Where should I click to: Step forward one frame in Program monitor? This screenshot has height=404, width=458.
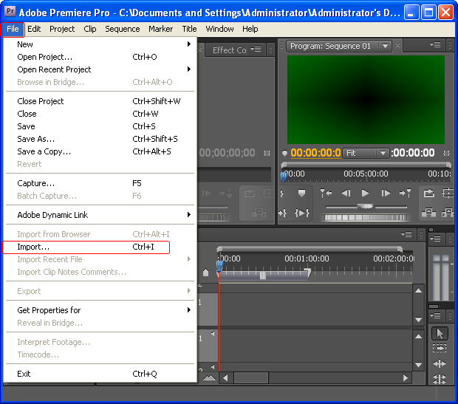pos(386,193)
